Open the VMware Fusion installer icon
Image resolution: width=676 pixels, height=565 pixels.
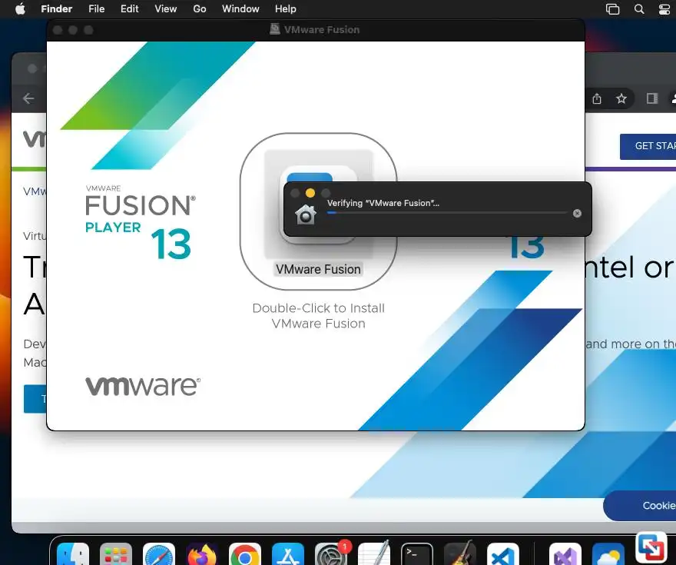pyautogui.click(x=318, y=205)
